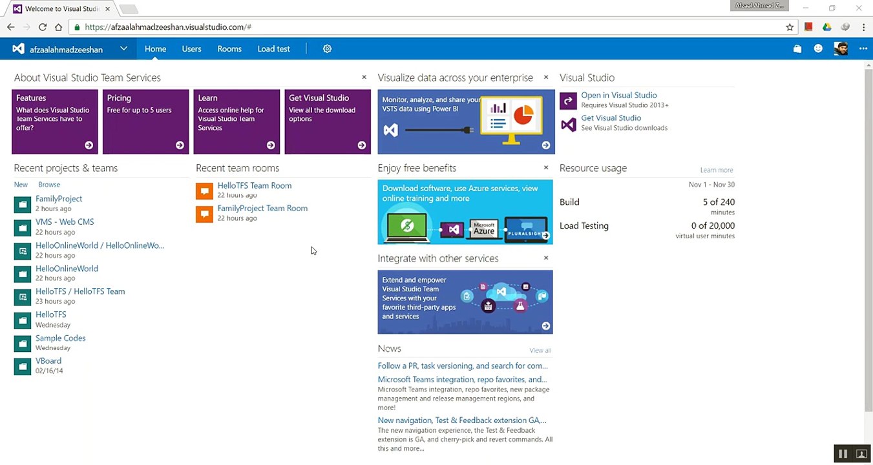Open the ellipsis more menu in header
The width and height of the screenshot is (873, 465).
click(x=863, y=49)
